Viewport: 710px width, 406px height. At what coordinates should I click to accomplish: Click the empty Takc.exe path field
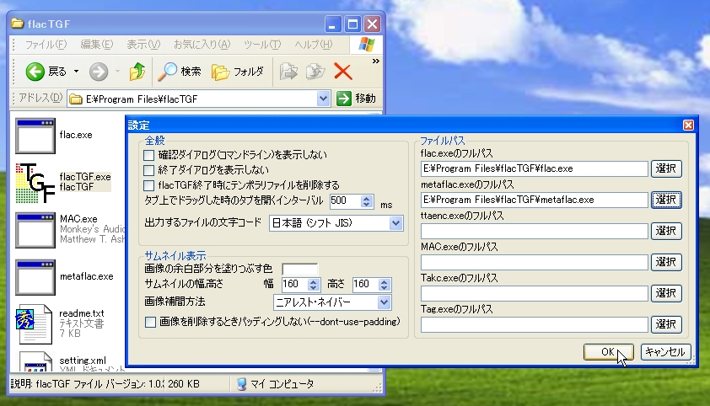(x=535, y=293)
